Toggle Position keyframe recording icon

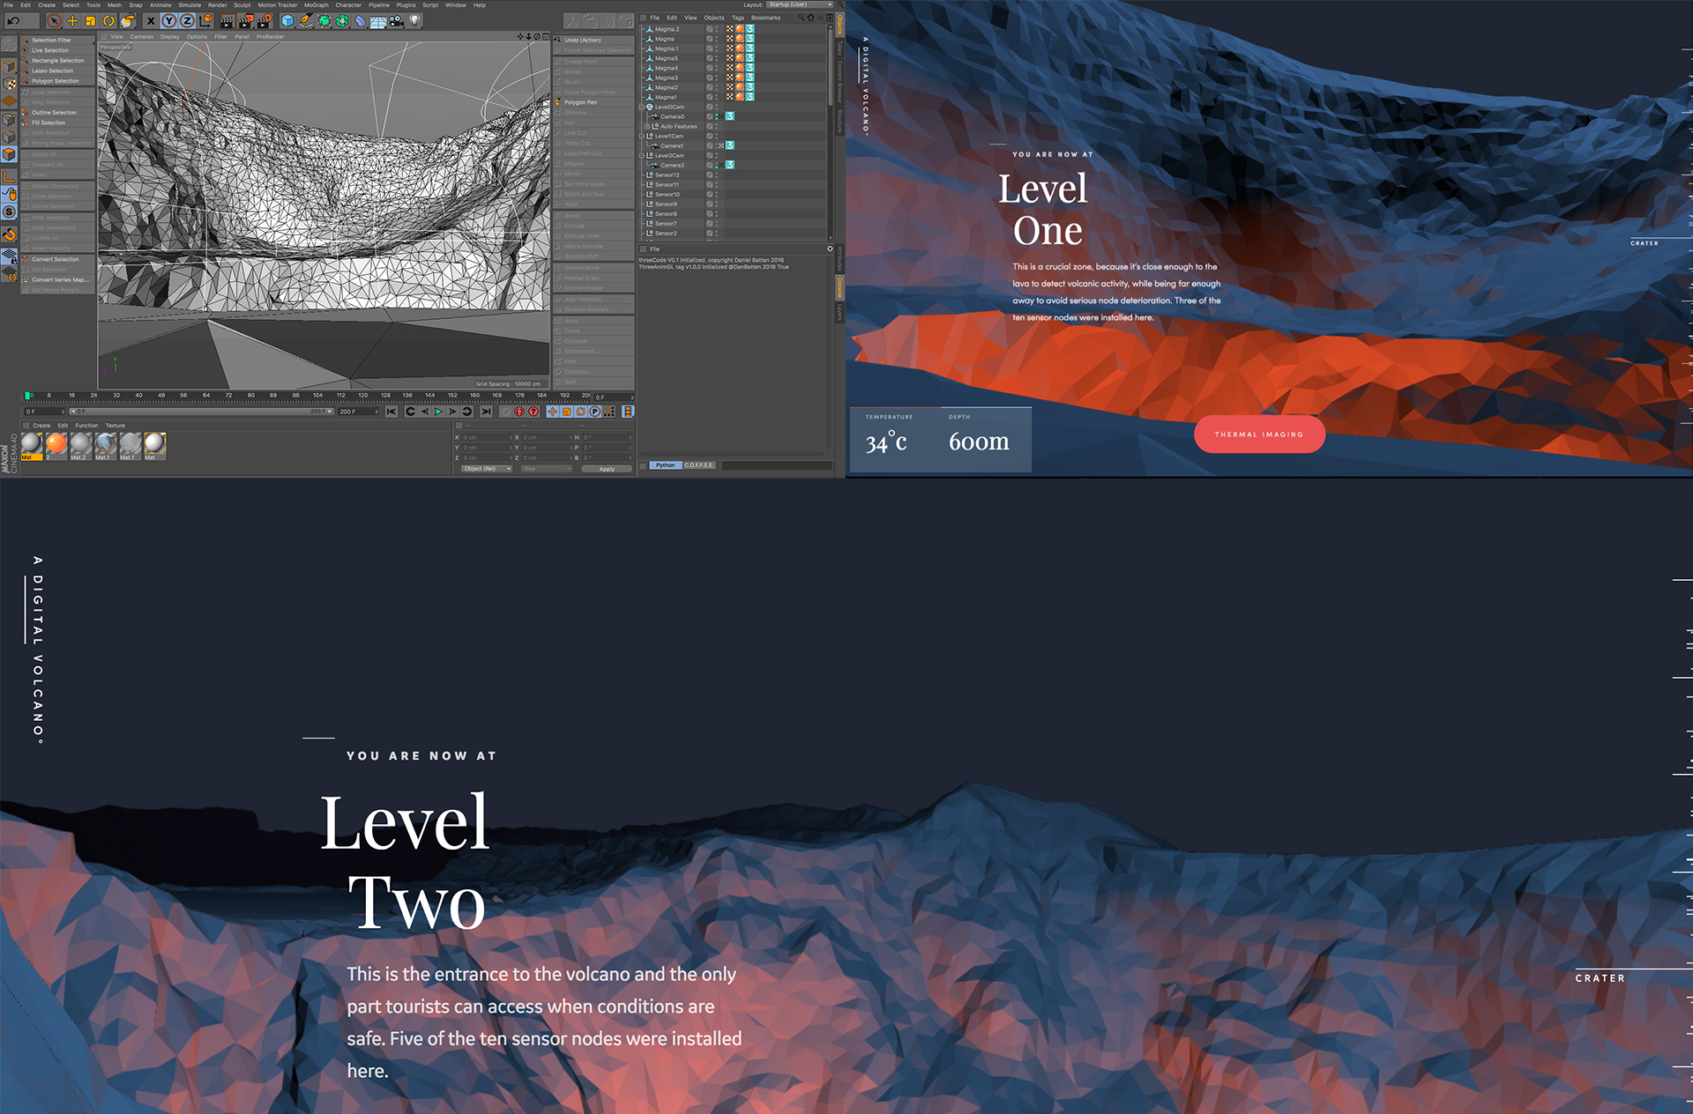553,412
